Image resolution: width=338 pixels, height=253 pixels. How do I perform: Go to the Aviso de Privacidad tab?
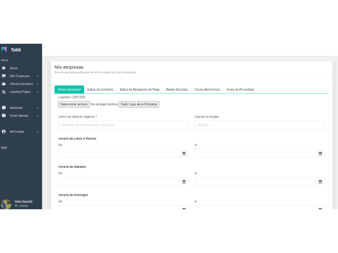coord(240,89)
